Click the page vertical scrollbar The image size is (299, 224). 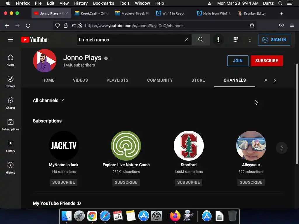click(297, 114)
